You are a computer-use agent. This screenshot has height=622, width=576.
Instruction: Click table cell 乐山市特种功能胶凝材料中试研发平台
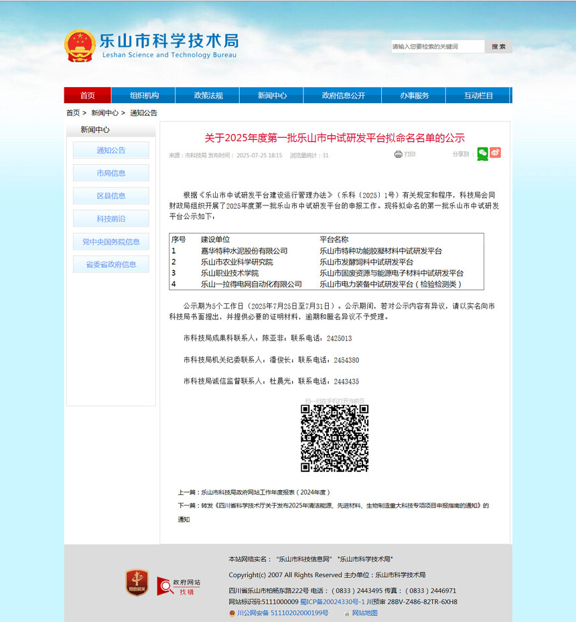point(381,251)
